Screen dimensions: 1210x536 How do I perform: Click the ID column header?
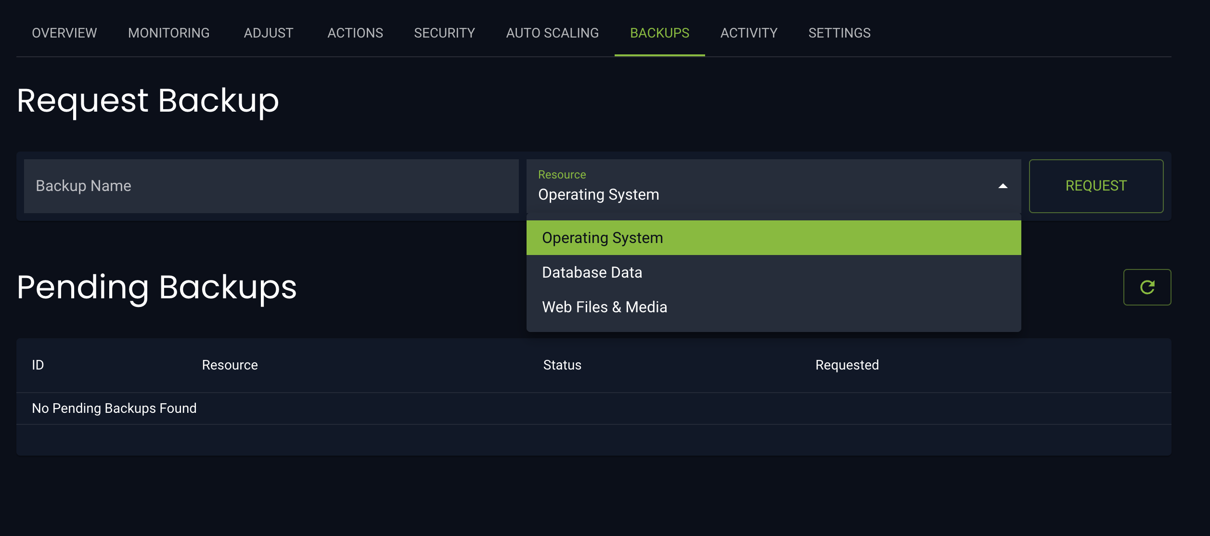[38, 365]
